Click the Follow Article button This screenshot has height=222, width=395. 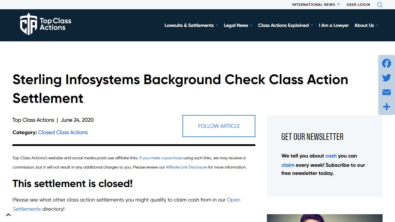tap(219, 126)
